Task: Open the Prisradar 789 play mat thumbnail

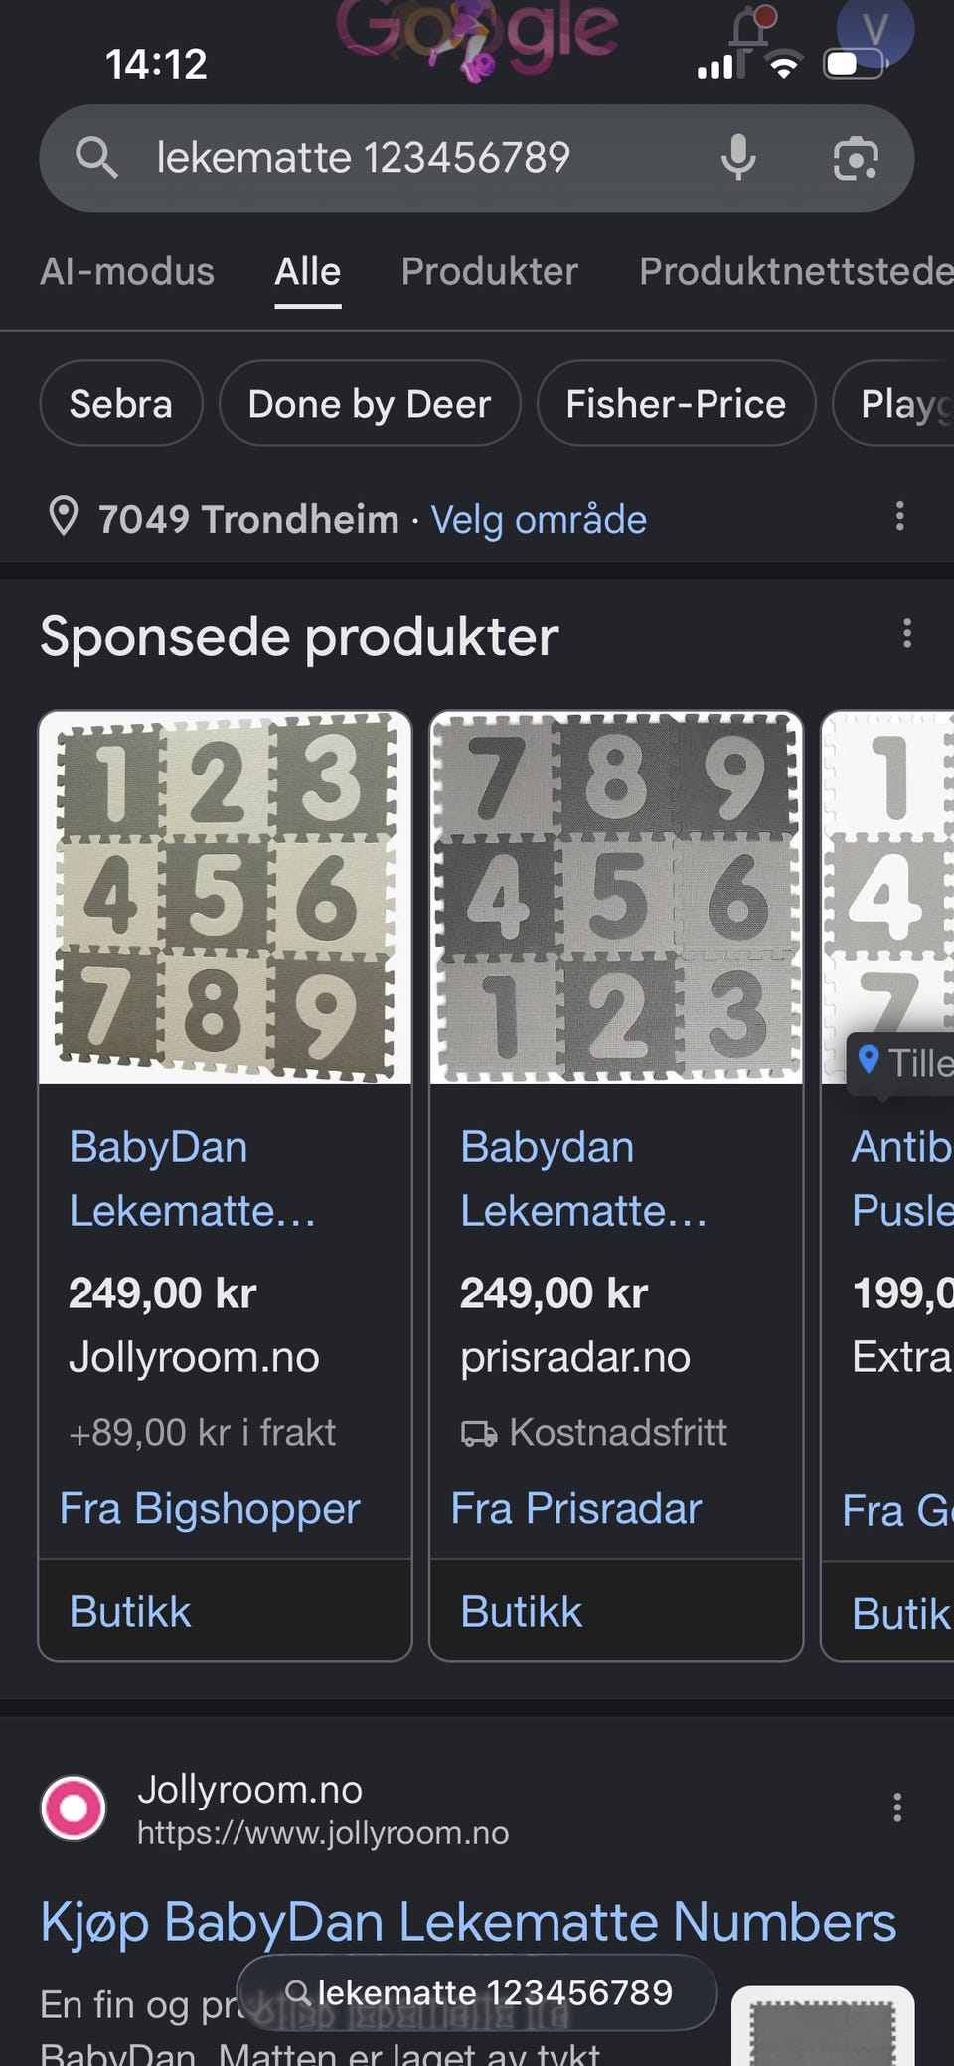Action: (616, 897)
